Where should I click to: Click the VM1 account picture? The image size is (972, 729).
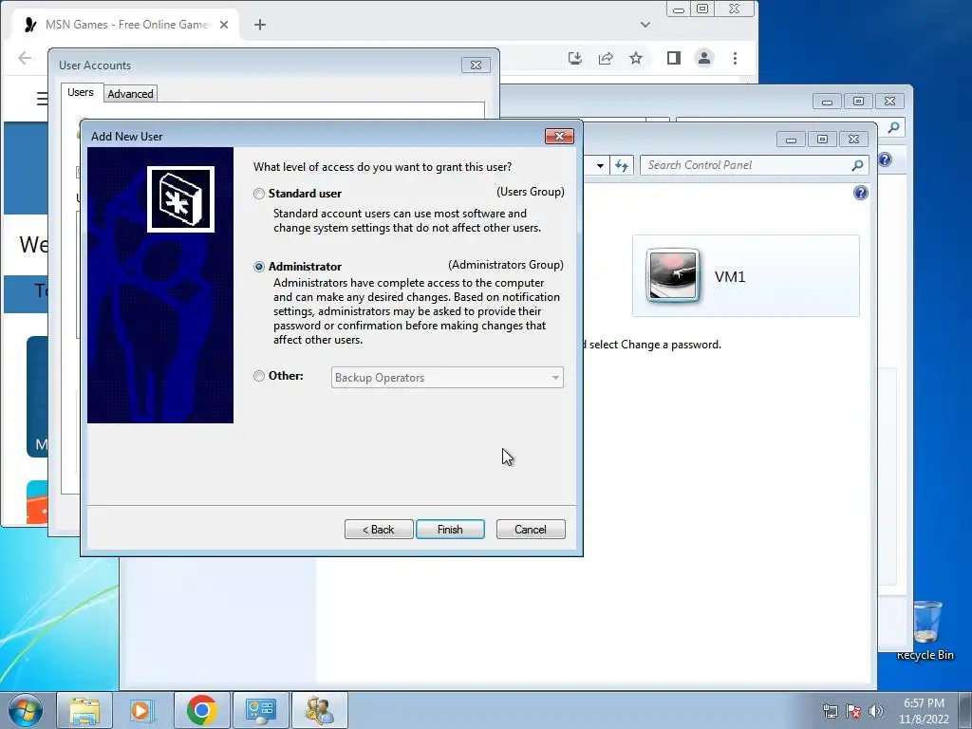pos(673,275)
